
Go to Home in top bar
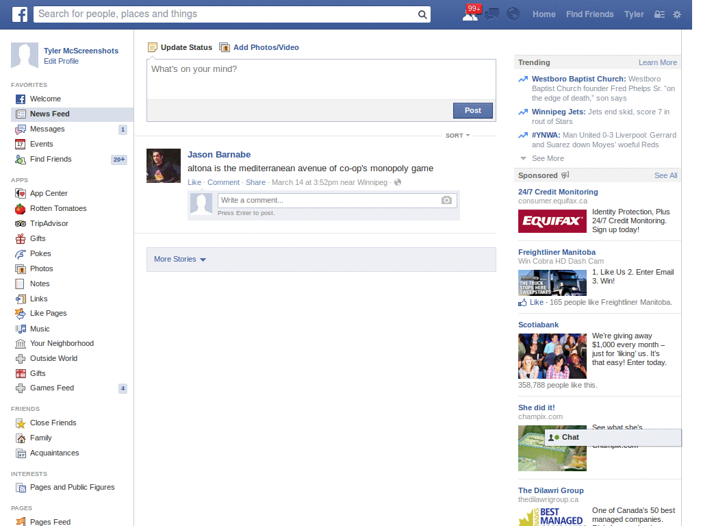[x=544, y=14]
